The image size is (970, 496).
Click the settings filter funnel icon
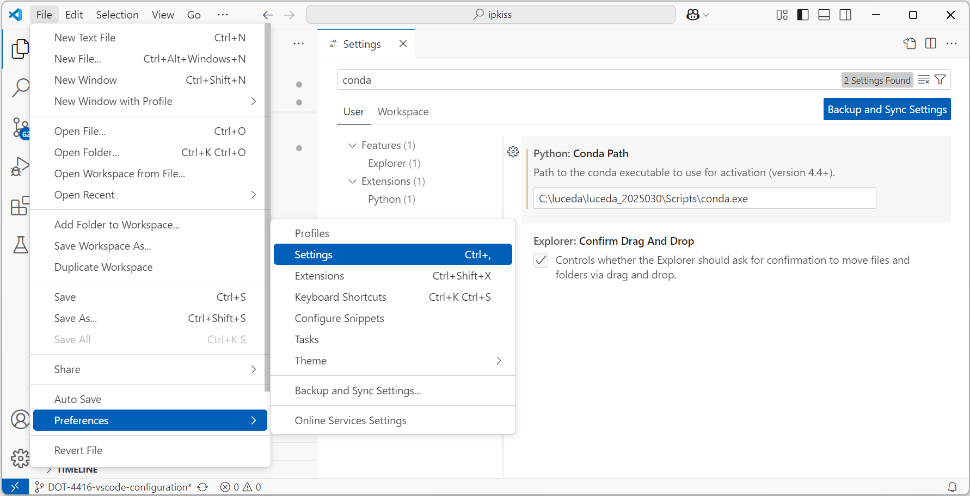(940, 80)
